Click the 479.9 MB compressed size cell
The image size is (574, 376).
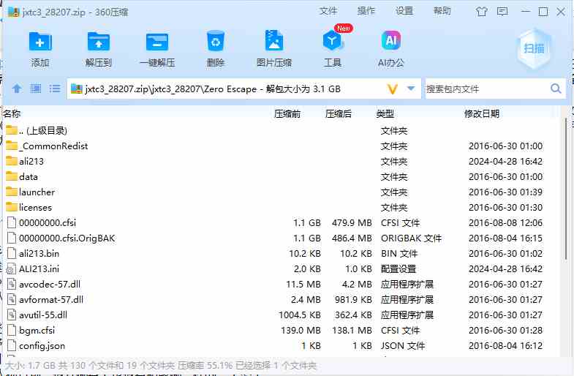click(x=352, y=223)
